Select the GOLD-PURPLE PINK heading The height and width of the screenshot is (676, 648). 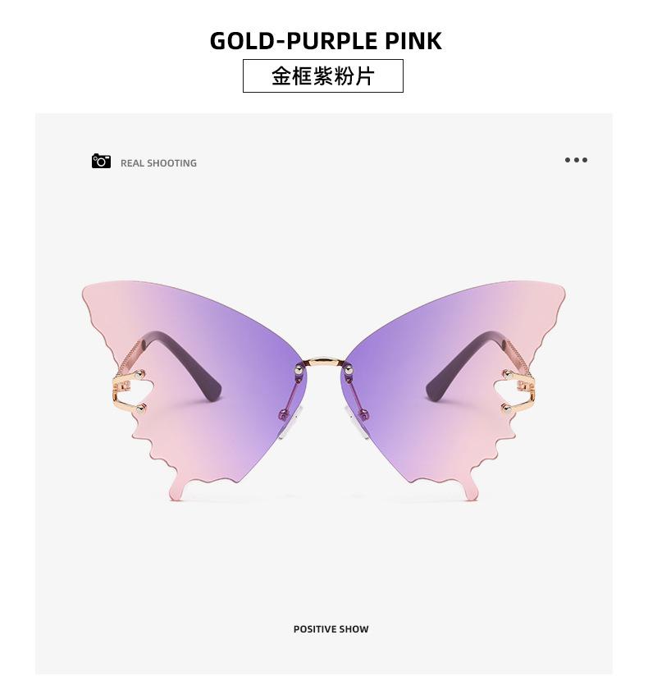click(x=326, y=41)
